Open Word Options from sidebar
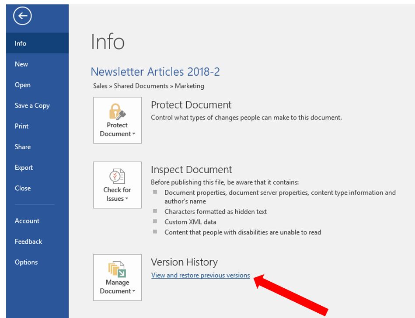The width and height of the screenshot is (415, 318). (37, 262)
